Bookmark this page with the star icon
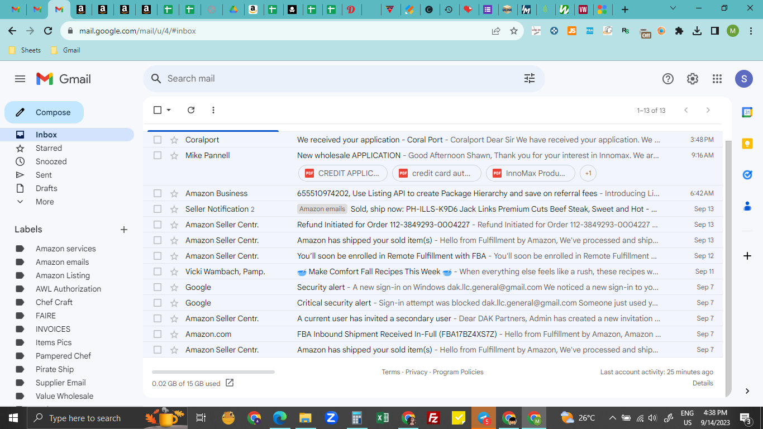Screen dimensions: 763x429 (x=514, y=31)
